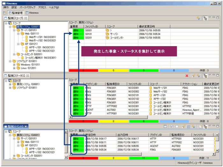This screenshot has width=223, height=167.
Task: Open the view menu triangle in the 監視[ステータス] panel
Action: [210, 75]
